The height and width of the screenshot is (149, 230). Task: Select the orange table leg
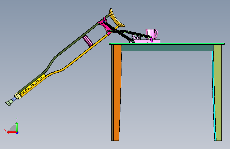coord(117,92)
